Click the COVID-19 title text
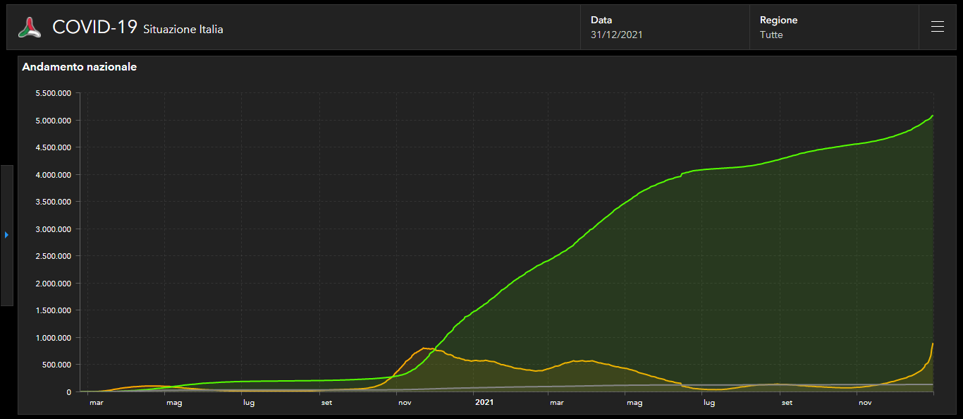 tap(95, 28)
